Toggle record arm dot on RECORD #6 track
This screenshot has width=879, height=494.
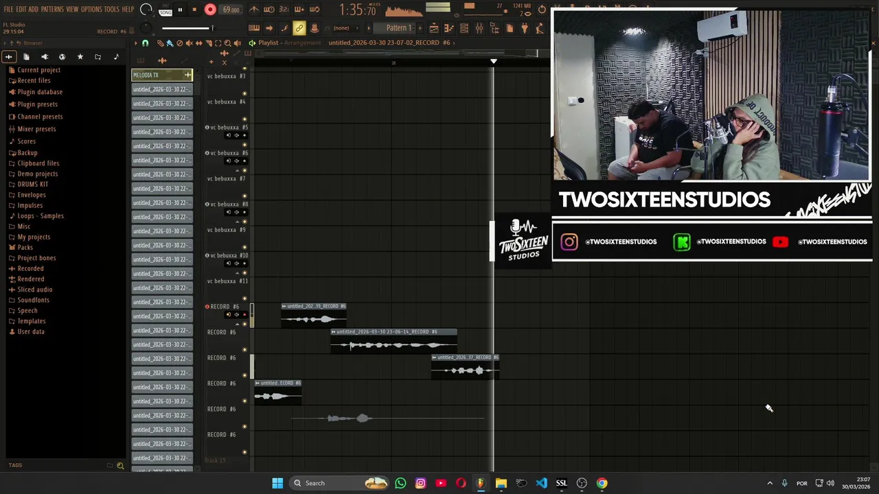(244, 315)
